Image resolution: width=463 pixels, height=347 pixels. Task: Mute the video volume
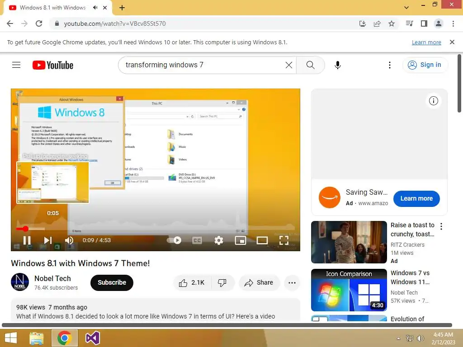[69, 240]
